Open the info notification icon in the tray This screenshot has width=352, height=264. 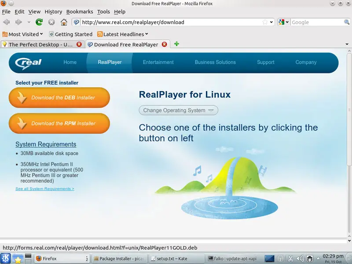[x=280, y=259]
